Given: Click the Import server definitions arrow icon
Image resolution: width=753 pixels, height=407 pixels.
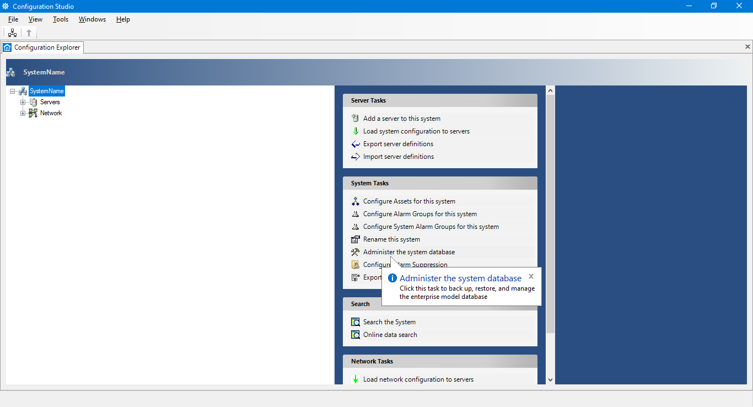Looking at the screenshot, I should tap(356, 157).
